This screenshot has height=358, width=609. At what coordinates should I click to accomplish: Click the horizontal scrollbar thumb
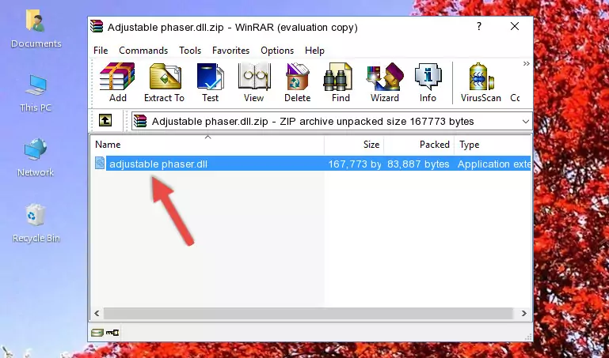[x=308, y=313]
